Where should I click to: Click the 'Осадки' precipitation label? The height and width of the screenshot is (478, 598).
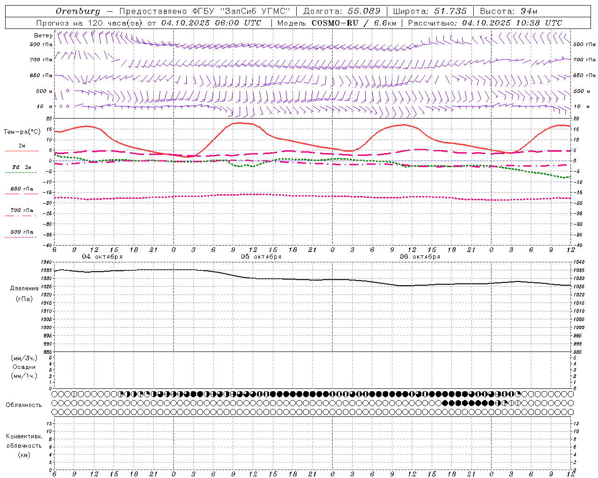point(24,367)
